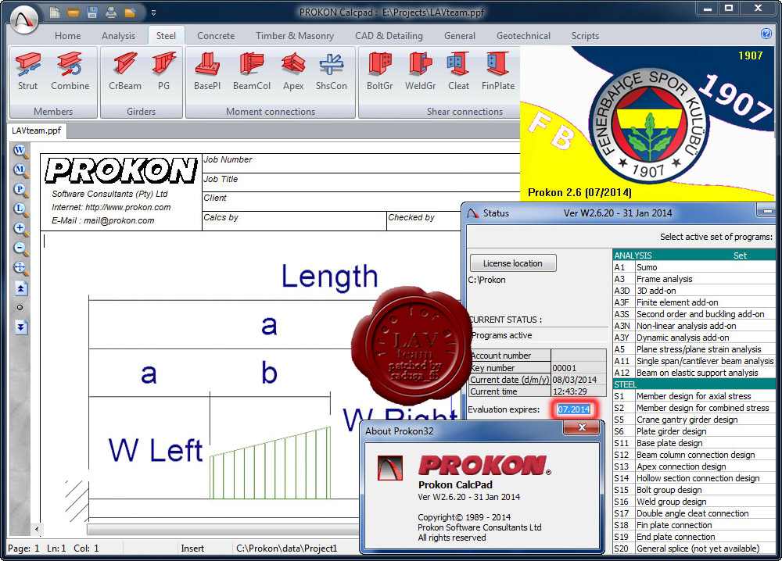This screenshot has width=782, height=561.
Task: Select A3Y Dynamic analysis add-on row
Action: click(694, 338)
